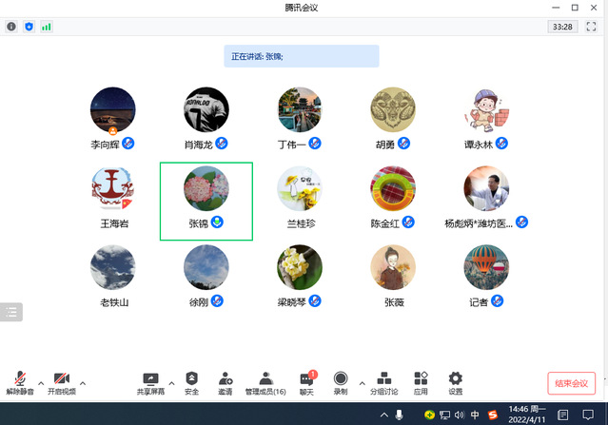Turn on camera with 开启视频
The image size is (608, 425).
62,382
